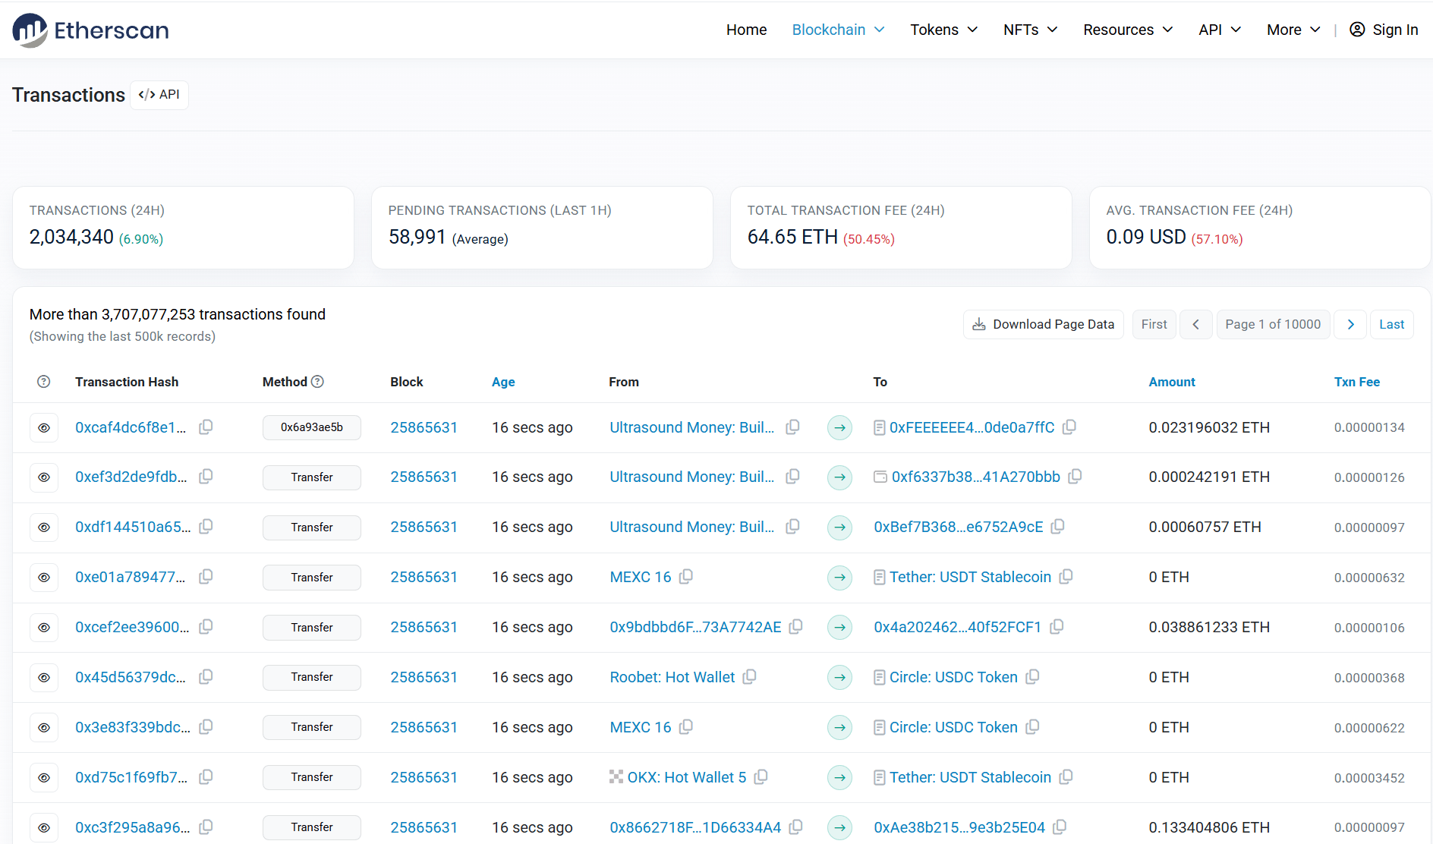Copy transaction hash 0xcef2ee39600
1433x844 pixels.
coord(206,627)
